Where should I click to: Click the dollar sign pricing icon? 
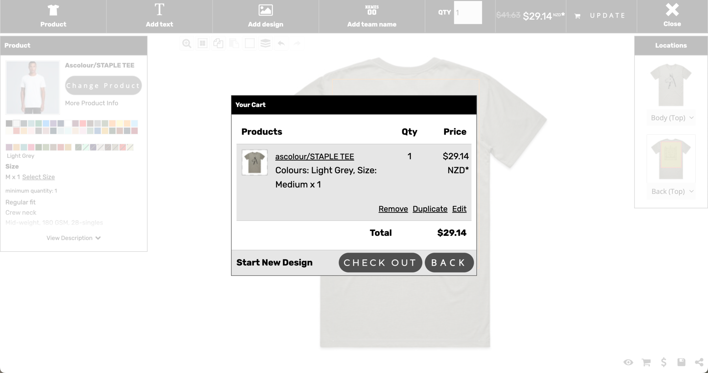[x=663, y=362]
